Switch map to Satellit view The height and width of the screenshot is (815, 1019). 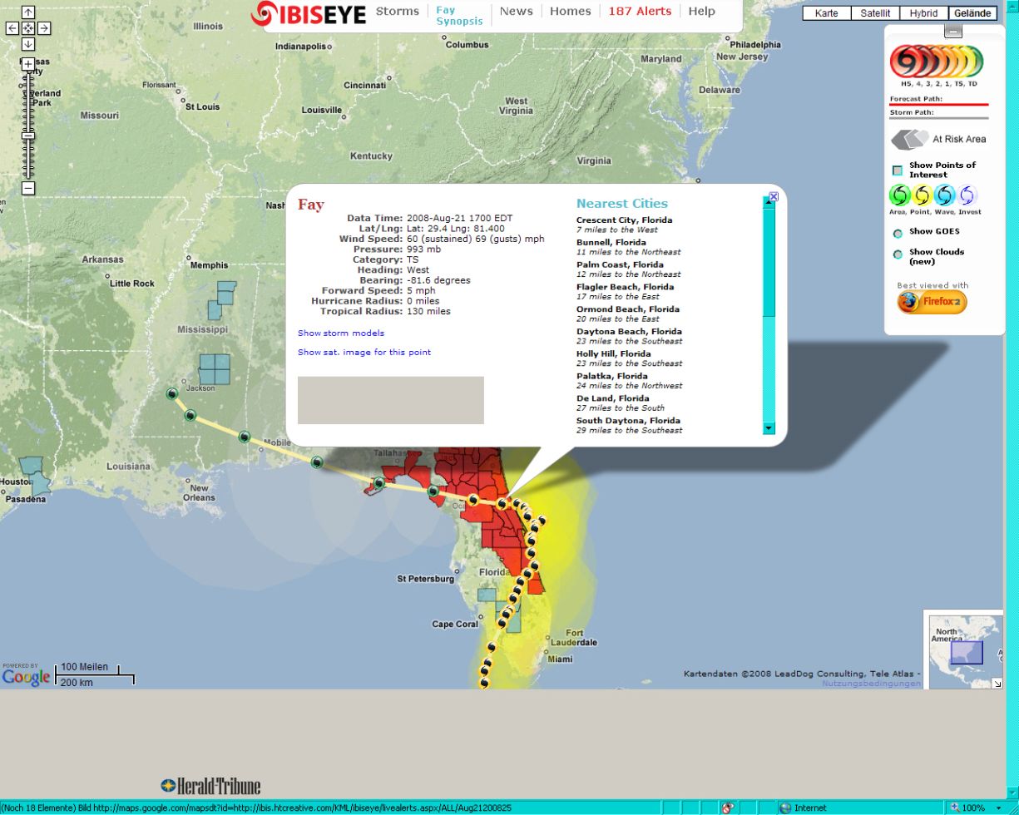click(x=875, y=13)
